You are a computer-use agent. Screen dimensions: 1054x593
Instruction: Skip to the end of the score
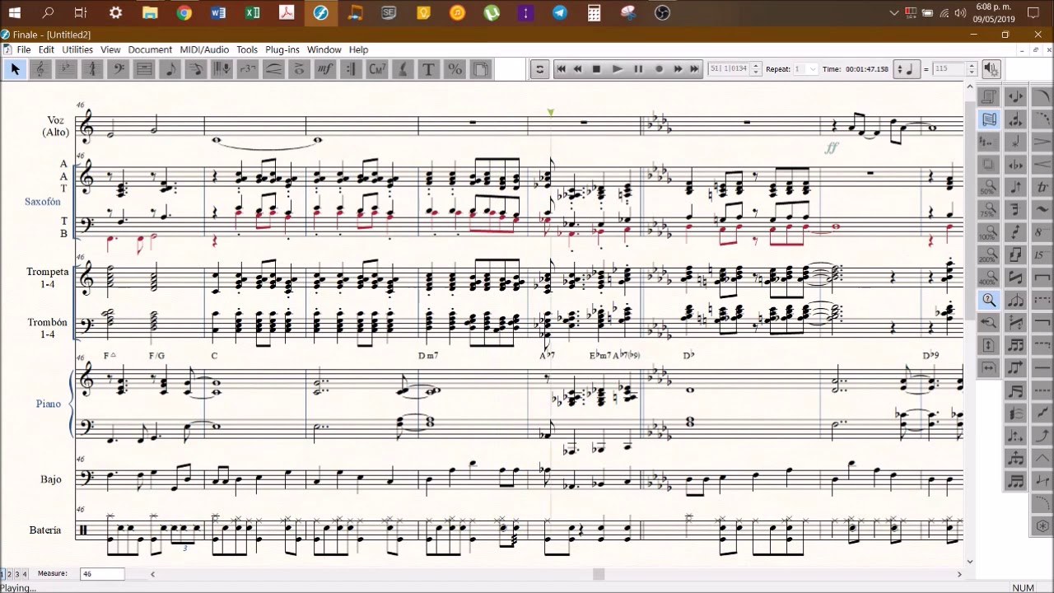[695, 69]
